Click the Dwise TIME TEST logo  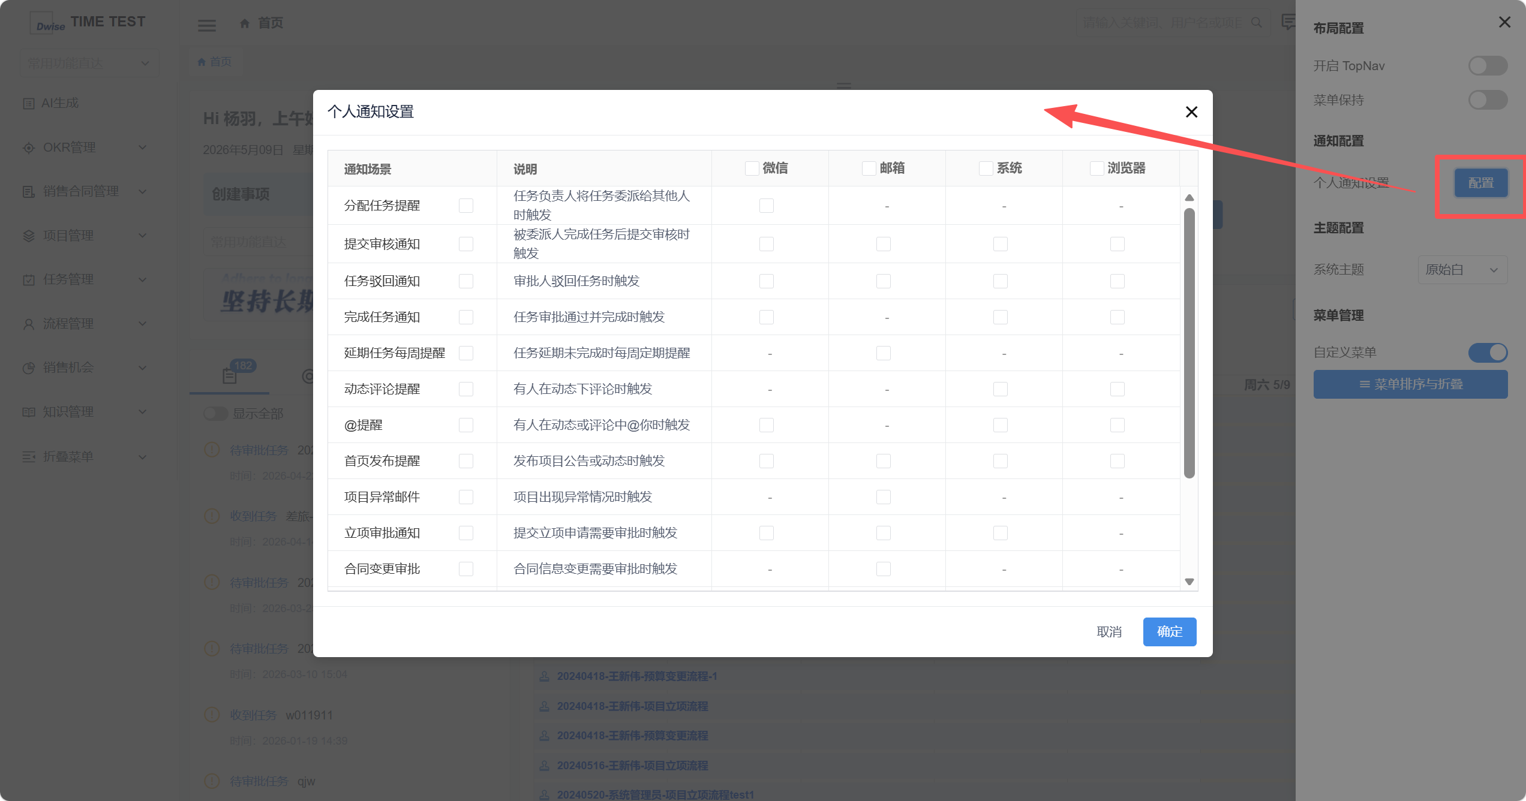coord(88,22)
